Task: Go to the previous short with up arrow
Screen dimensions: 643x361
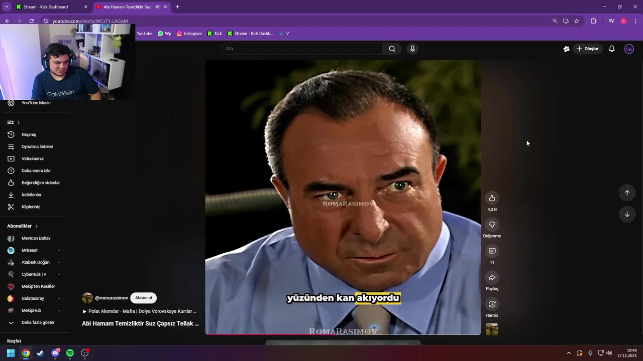Action: tap(627, 193)
